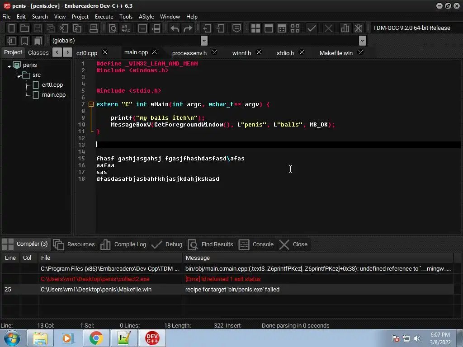
Task: Open the AStyle menu
Action: pos(146,17)
